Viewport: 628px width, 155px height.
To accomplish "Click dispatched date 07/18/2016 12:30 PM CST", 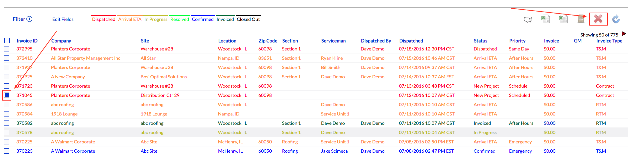I will 427,49.
